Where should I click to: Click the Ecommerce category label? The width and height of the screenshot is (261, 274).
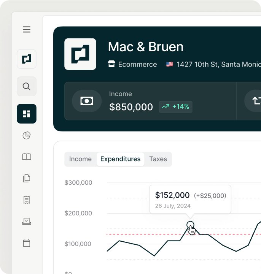pos(132,64)
